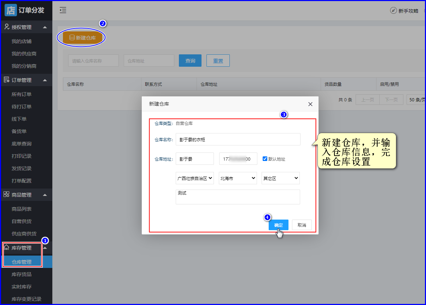
Task: Click the 库存管理 warehouse icon
Action: pos(6,247)
